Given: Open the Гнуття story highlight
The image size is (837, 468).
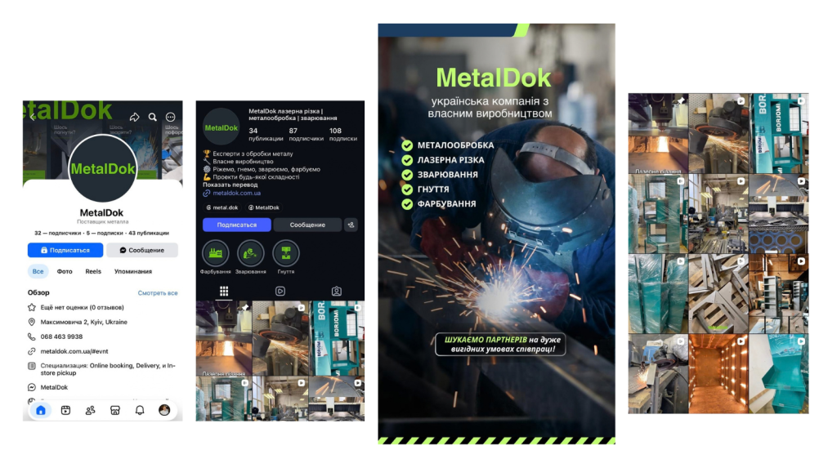Looking at the screenshot, I should pos(285,253).
